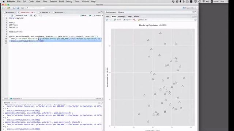This screenshot has height=131, width=234.
Task: Click the Source button in editor
Action: [x=97, y=15]
